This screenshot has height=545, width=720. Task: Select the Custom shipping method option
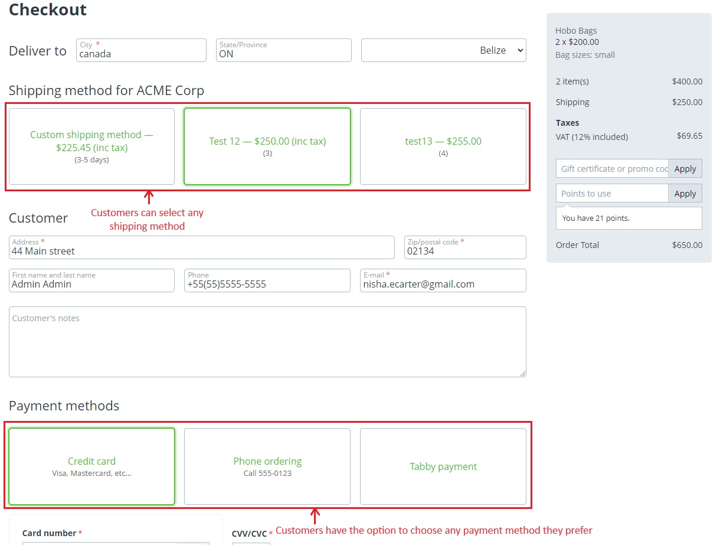pos(91,146)
